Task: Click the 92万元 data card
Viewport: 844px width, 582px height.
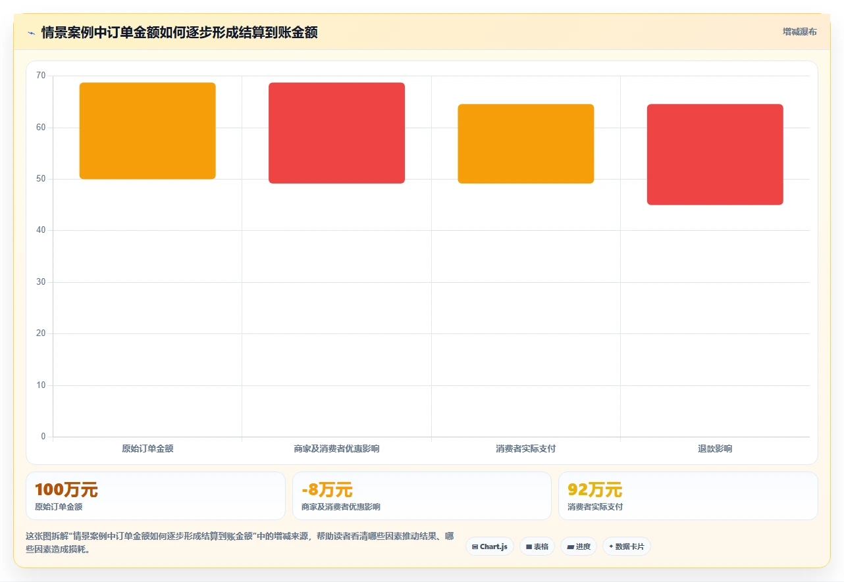Action: (x=688, y=496)
